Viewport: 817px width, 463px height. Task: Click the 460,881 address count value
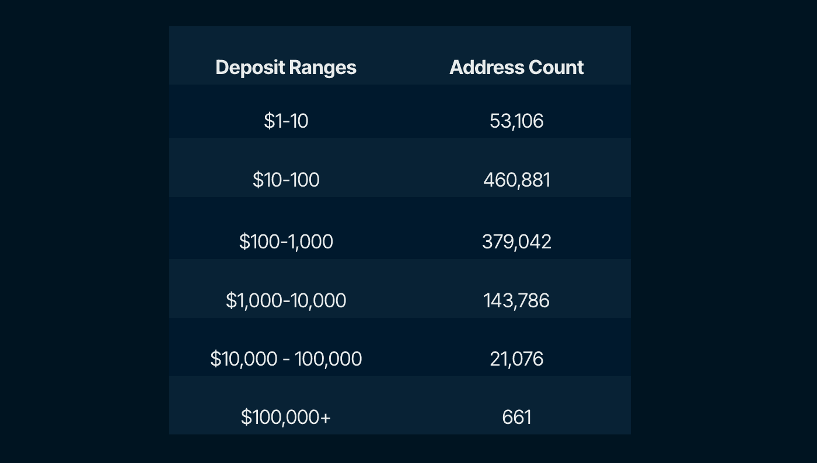[x=516, y=180]
